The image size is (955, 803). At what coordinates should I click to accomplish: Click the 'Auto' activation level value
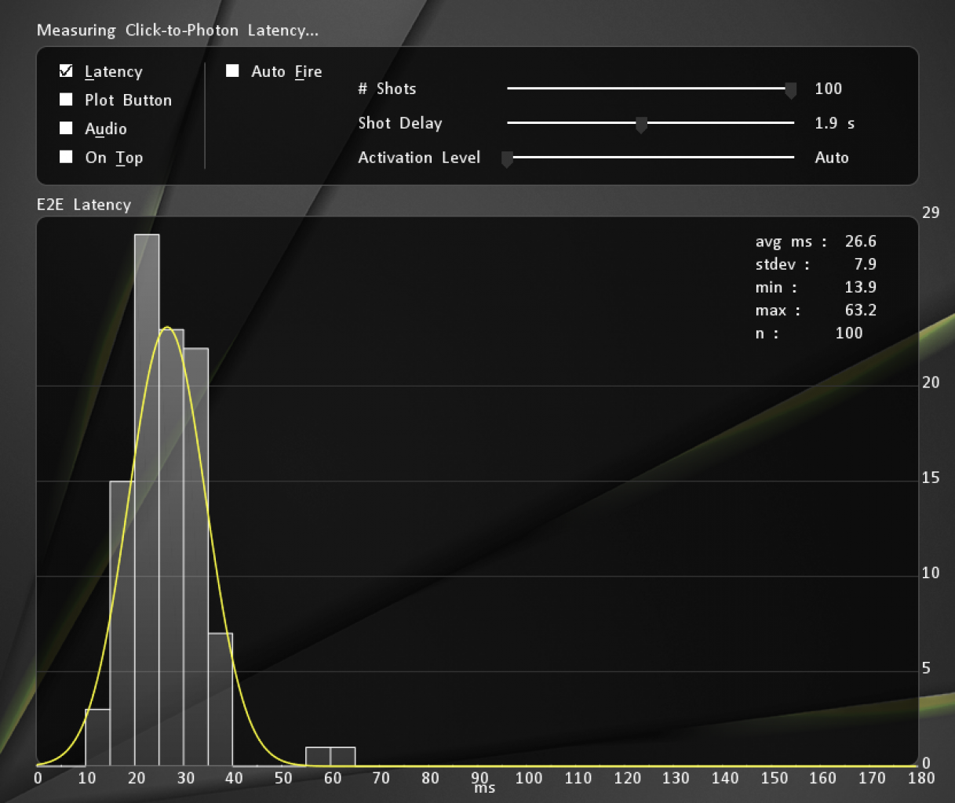pyautogui.click(x=832, y=158)
